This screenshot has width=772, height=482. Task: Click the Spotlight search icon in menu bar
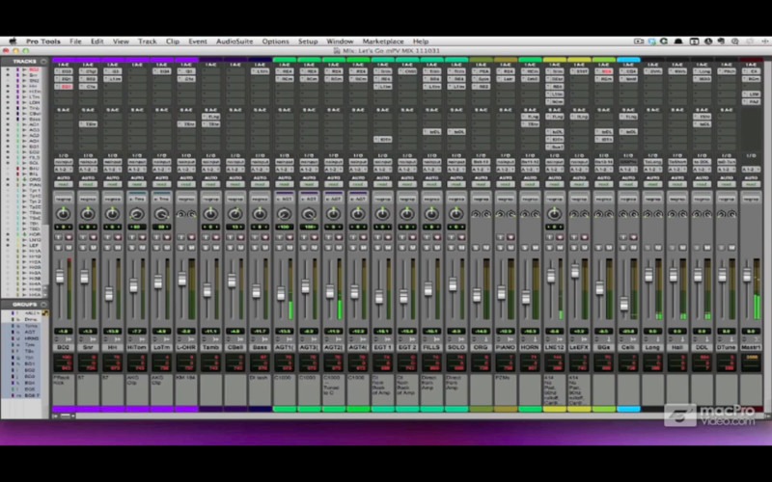(734, 41)
